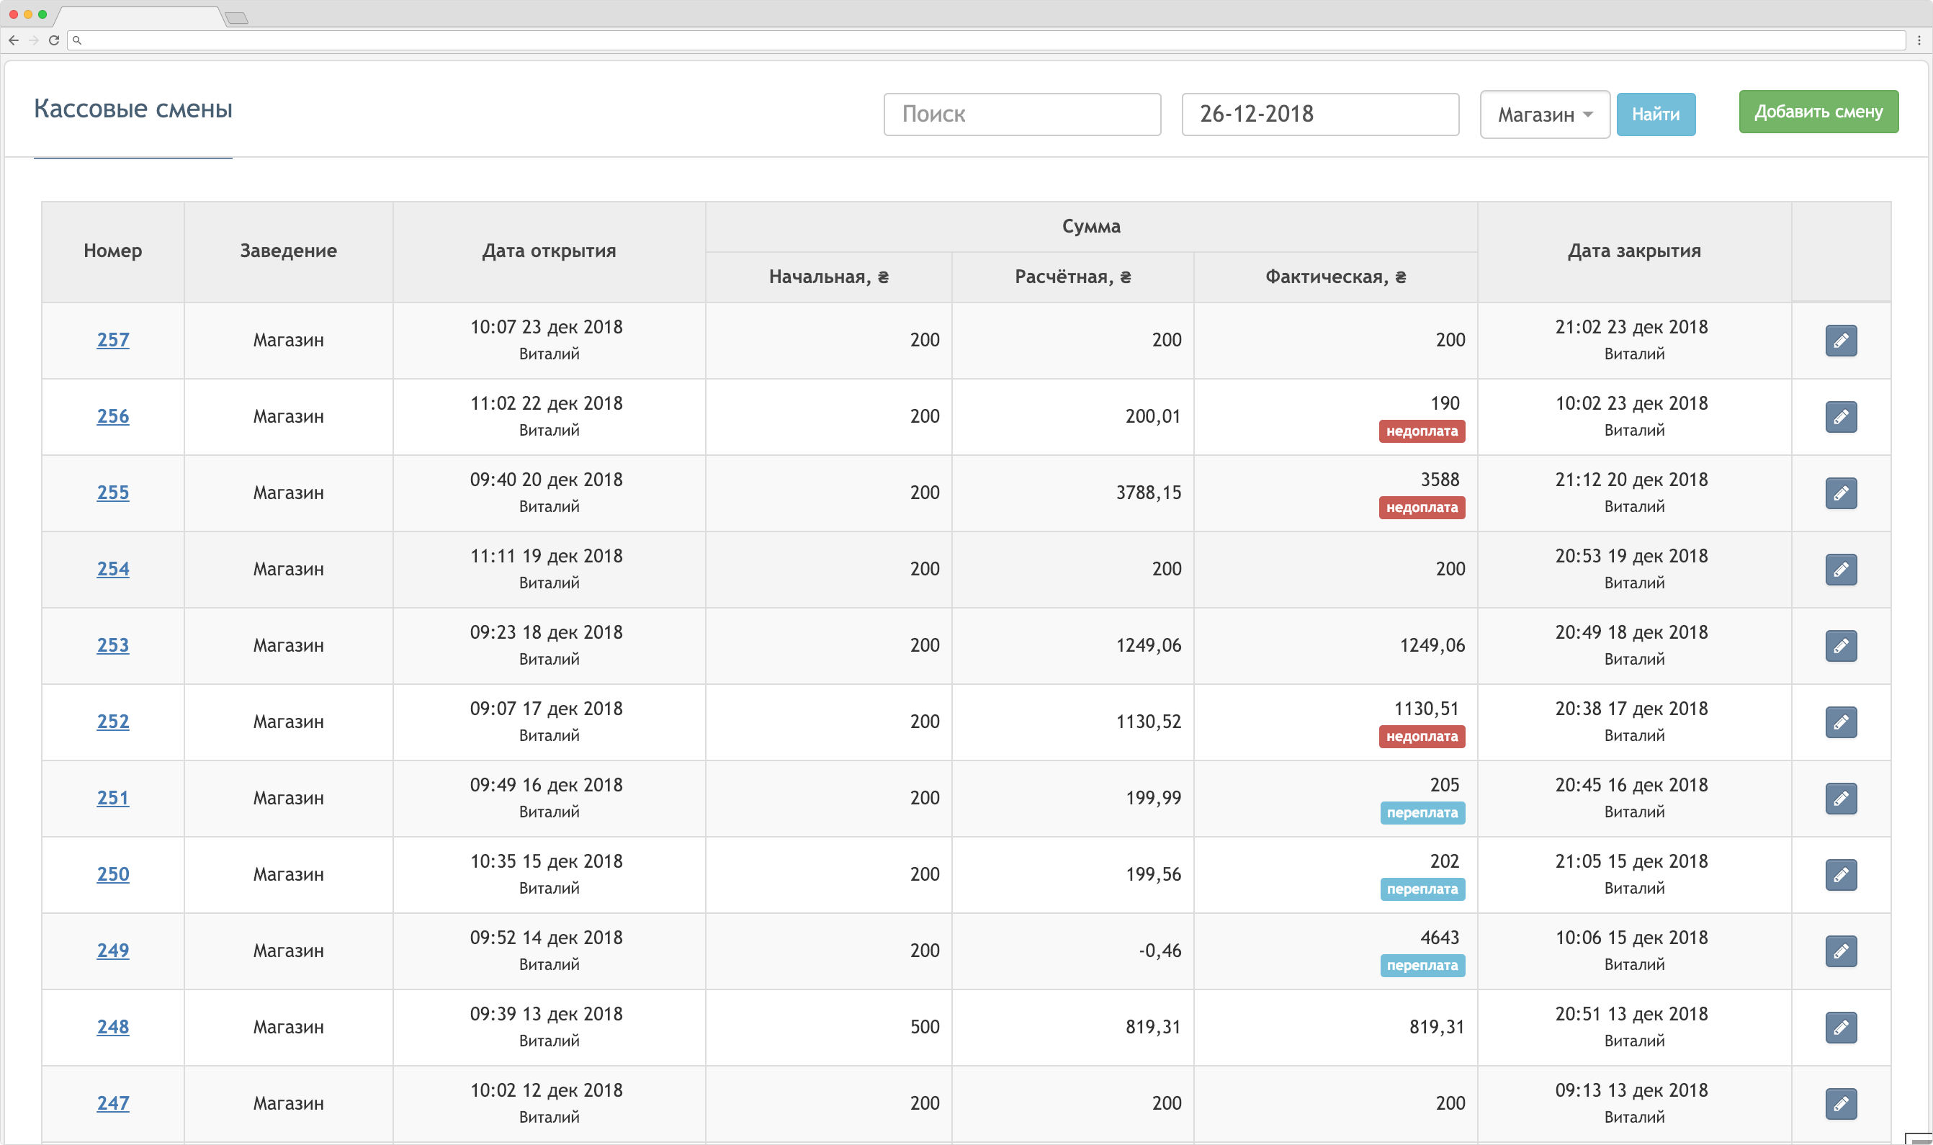Open shift number 249 link
The height and width of the screenshot is (1145, 1933).
112,951
